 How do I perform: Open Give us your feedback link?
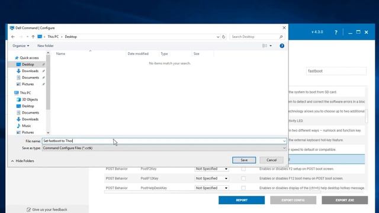tap(50, 209)
